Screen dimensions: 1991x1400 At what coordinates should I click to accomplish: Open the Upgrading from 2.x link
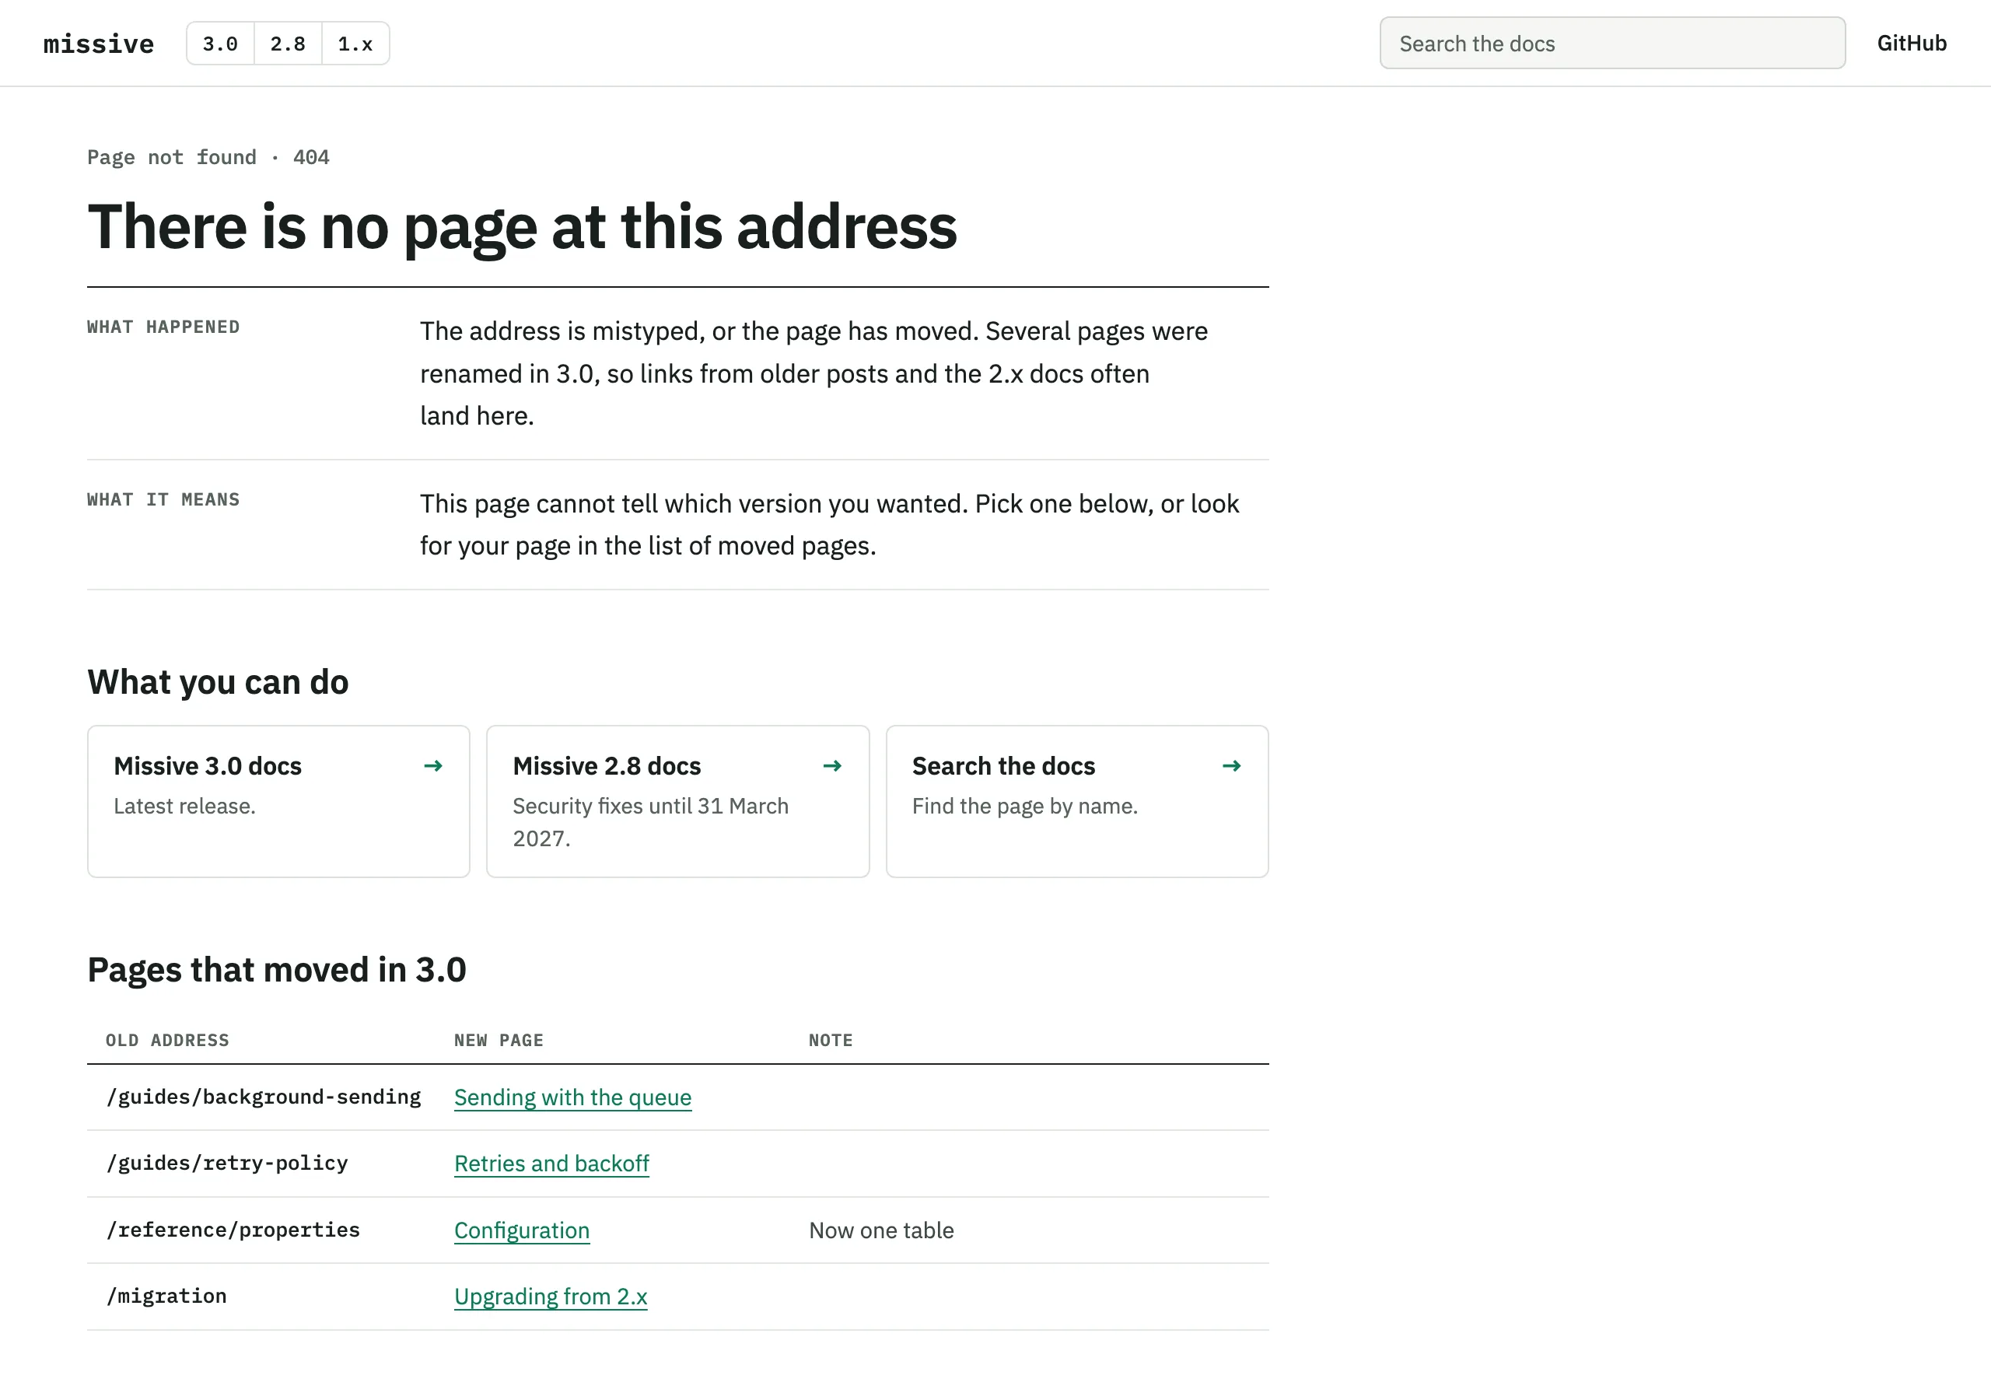click(551, 1296)
